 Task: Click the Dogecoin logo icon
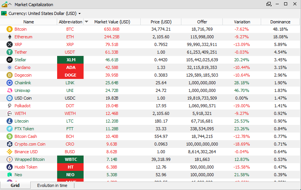pos(10,75)
